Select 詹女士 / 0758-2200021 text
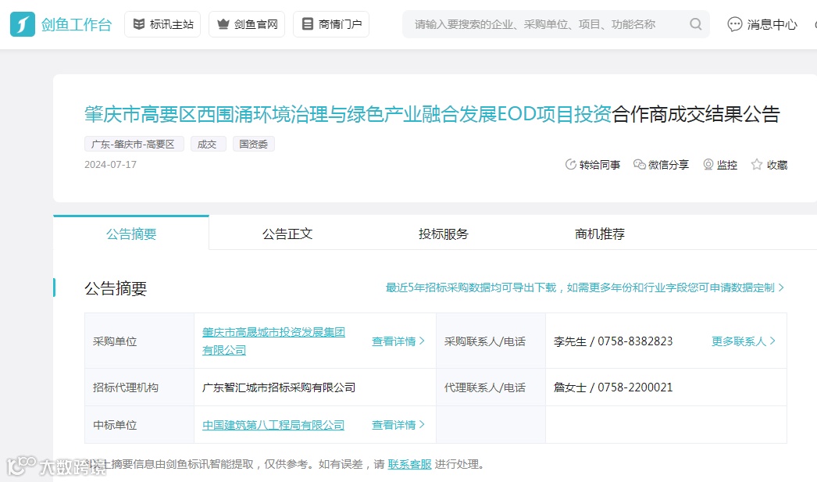817x482 pixels. pyautogui.click(x=612, y=387)
